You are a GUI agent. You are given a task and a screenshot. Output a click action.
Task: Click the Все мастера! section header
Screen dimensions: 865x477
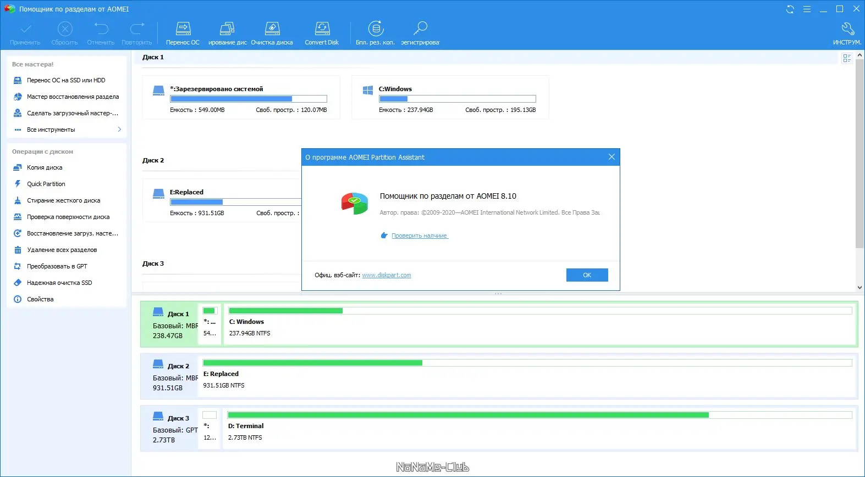click(x=33, y=64)
